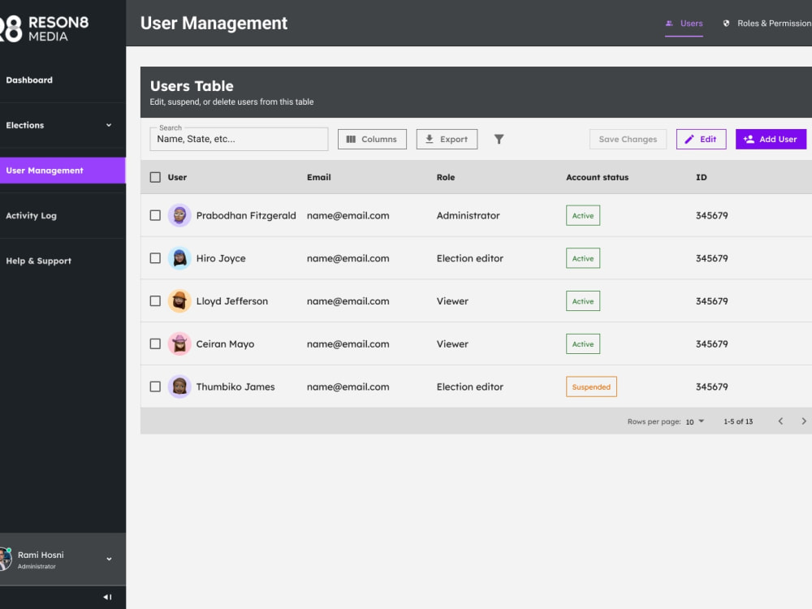The height and width of the screenshot is (609, 812).
Task: Click Lloyd Jefferson's avatar
Action: coord(179,301)
